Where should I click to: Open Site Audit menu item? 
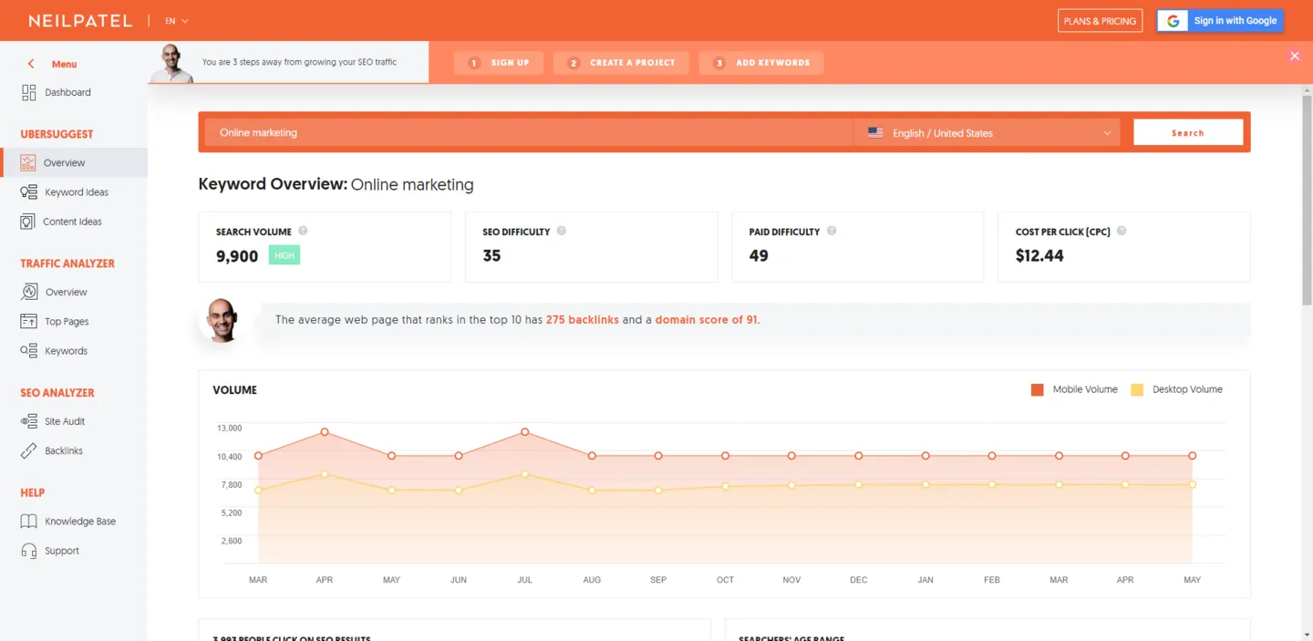coord(65,421)
